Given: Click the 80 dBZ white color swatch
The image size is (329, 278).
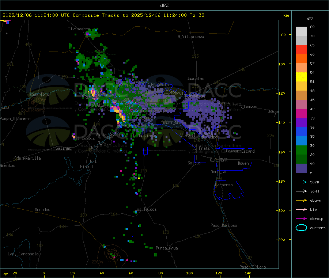Looking at the screenshot, I should [x=301, y=31].
